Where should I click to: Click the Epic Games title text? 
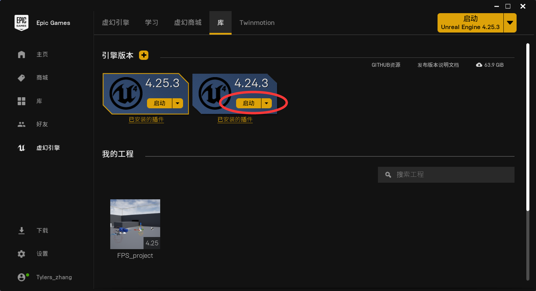tap(53, 23)
